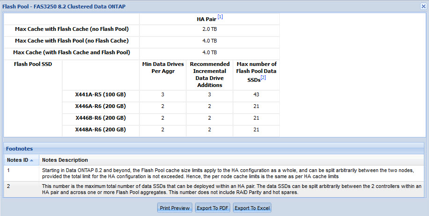Click the Max number of Flash Pool Data SSDs header
Image resolution: width=429 pixels, height=216 pixels.
pyautogui.click(x=256, y=72)
